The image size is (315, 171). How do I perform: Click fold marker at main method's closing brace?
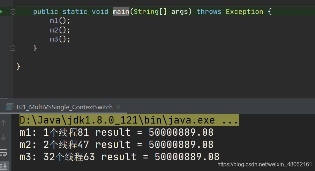click(13, 48)
